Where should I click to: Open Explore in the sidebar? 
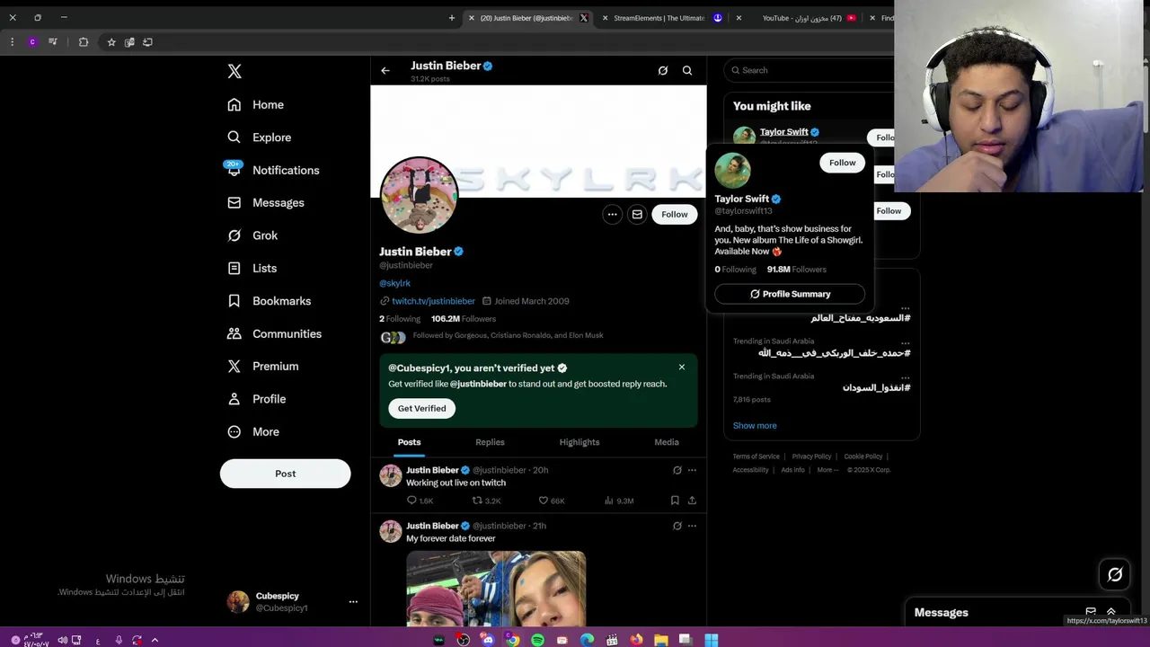(260, 137)
